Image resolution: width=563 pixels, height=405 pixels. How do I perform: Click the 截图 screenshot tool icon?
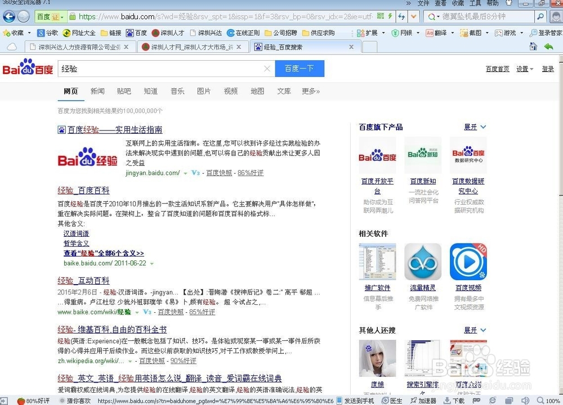coord(464,33)
